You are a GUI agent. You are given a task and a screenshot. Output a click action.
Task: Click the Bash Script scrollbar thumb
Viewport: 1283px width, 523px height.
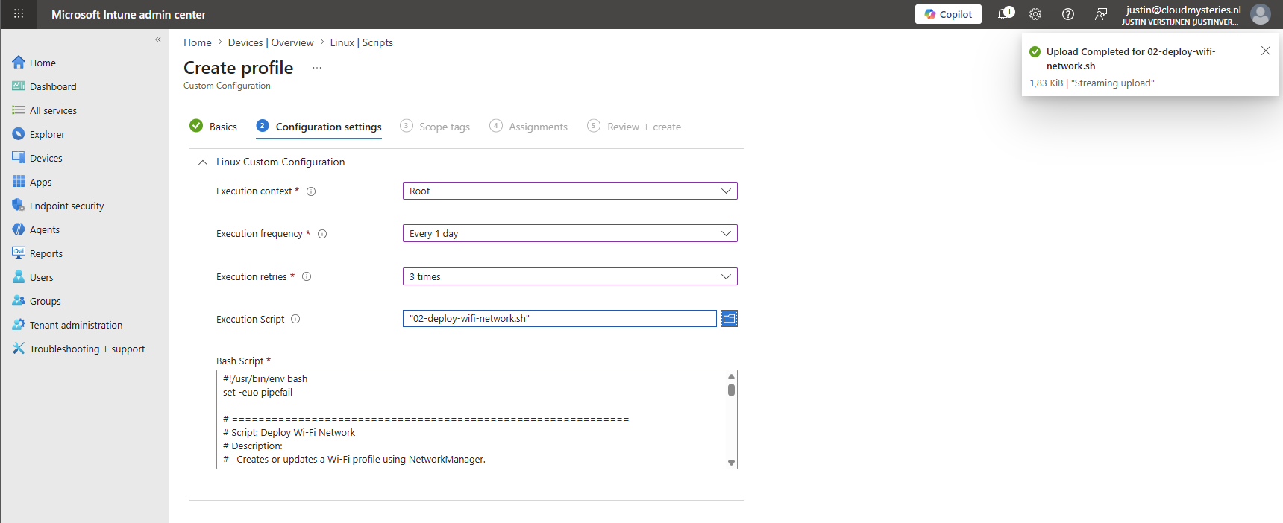731,390
